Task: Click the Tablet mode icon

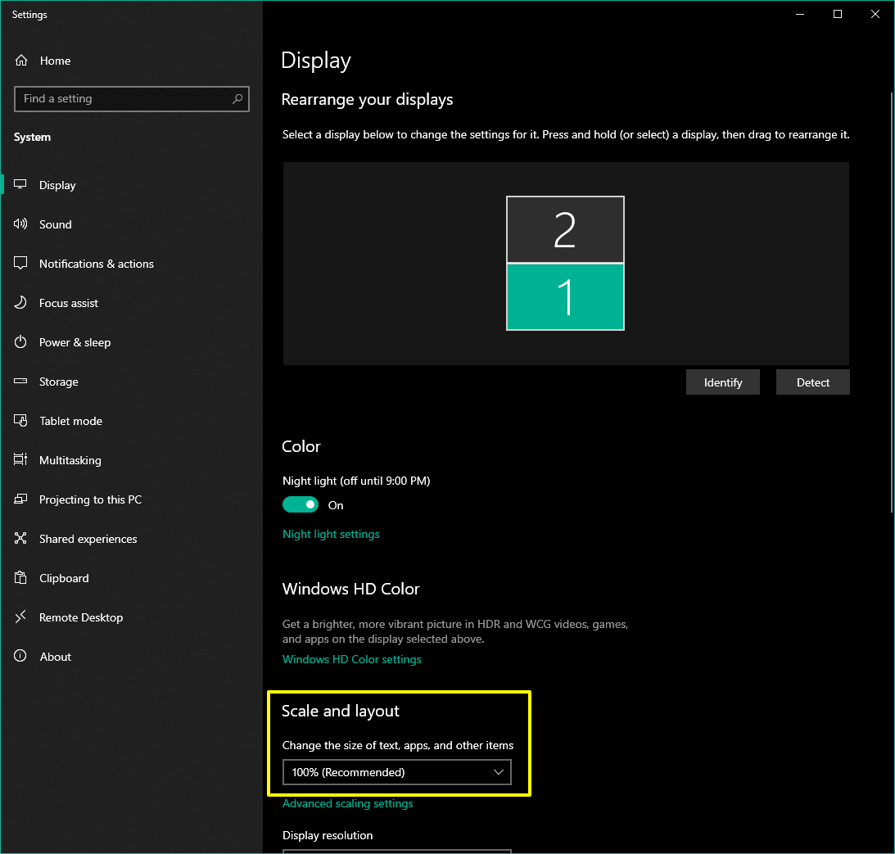Action: click(20, 420)
